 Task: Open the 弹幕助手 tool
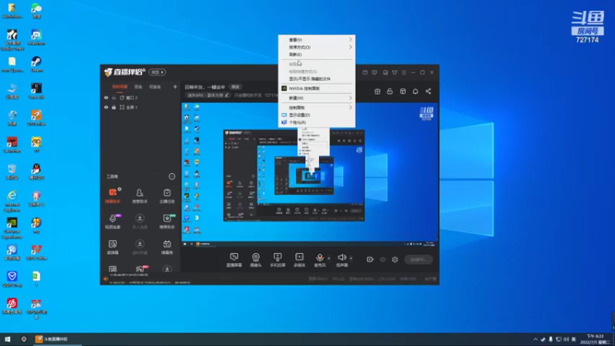pos(112,196)
